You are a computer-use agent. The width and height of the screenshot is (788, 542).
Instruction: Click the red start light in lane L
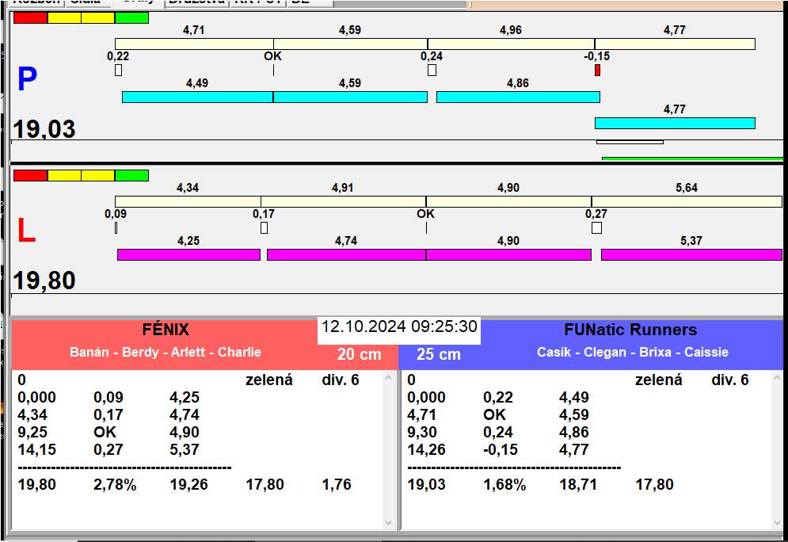(31, 175)
